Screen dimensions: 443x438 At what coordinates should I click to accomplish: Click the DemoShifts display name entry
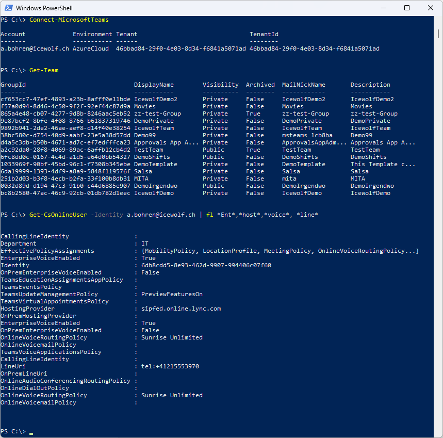[x=152, y=157]
